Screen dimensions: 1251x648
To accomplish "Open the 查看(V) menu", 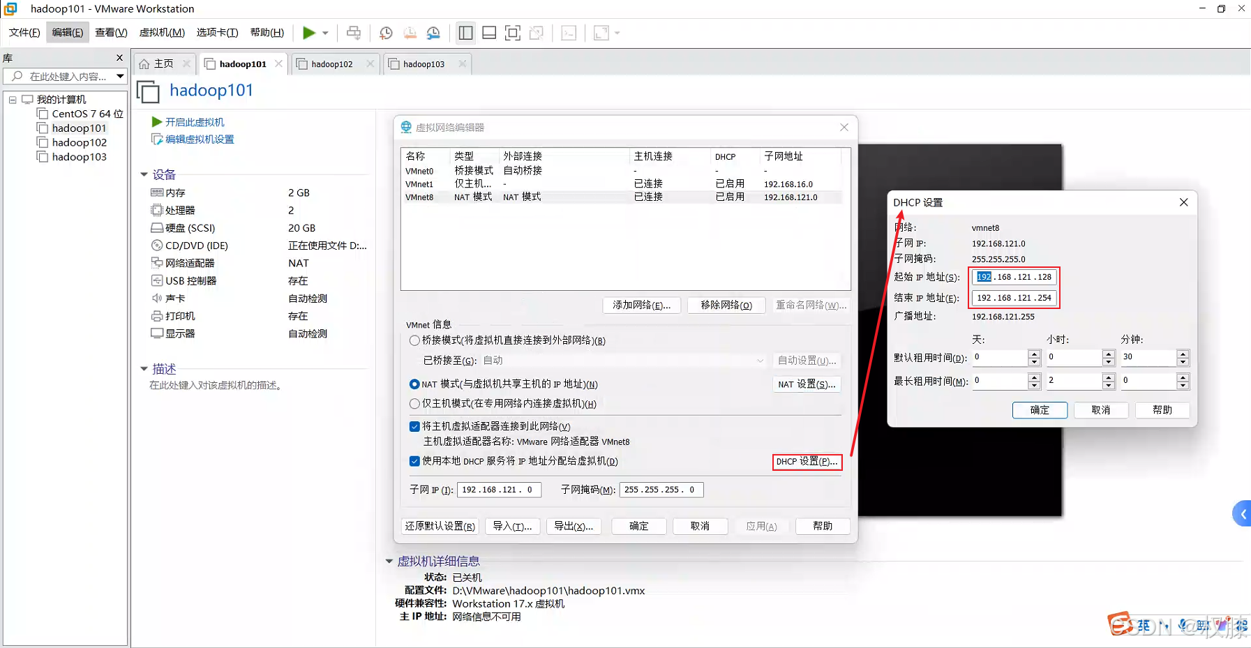I will [111, 33].
